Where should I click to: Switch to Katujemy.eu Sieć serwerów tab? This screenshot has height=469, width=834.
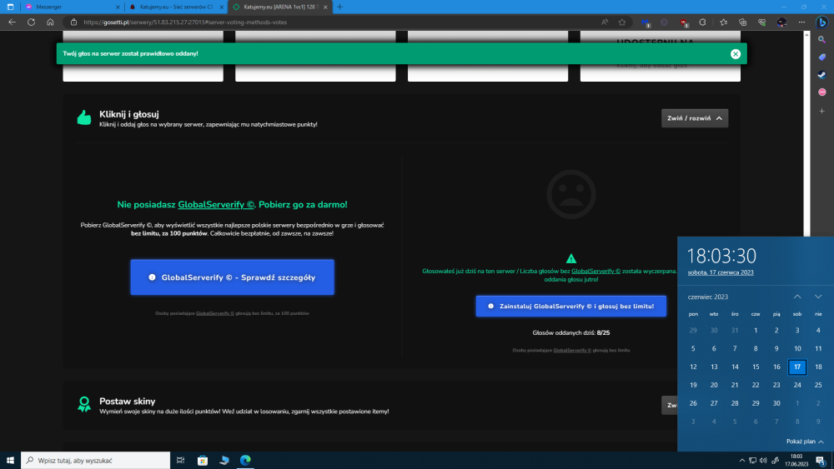point(175,7)
